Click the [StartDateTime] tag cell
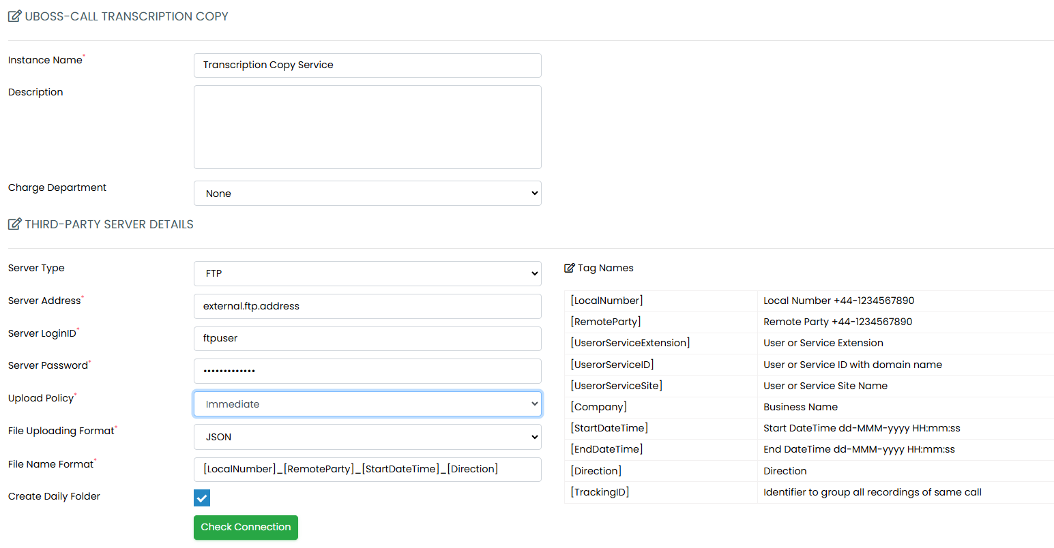Screen dimensions: 1054x548 point(661,428)
